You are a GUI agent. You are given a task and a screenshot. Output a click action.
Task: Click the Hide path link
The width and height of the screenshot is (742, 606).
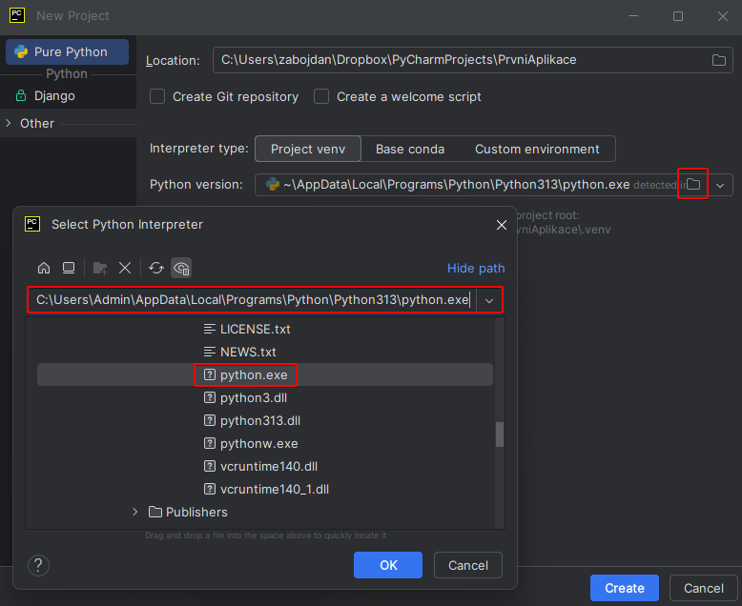[x=476, y=268]
